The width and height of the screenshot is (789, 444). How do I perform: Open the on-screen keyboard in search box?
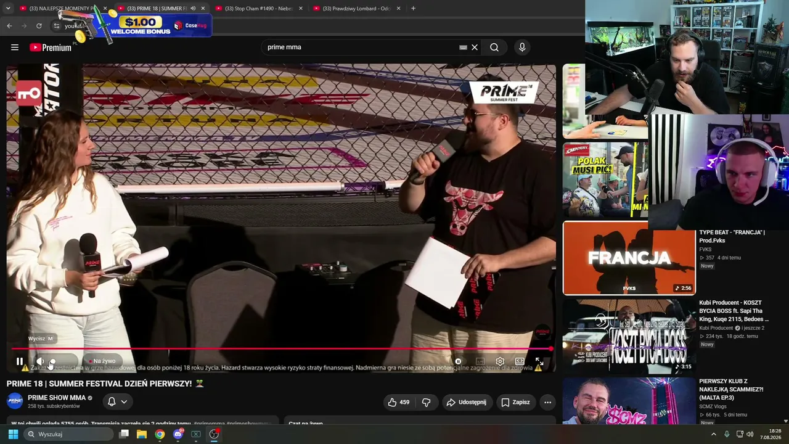point(463,47)
